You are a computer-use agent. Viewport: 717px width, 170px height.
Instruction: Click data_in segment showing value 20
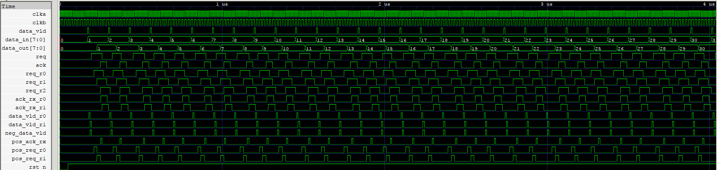point(493,40)
